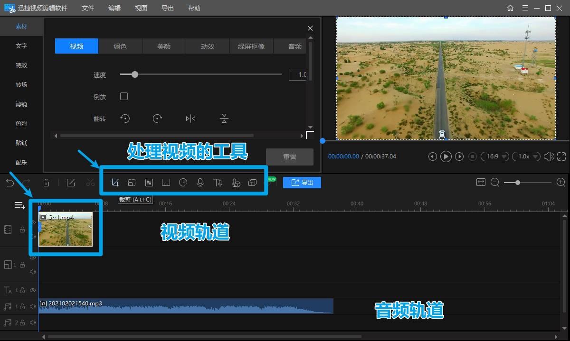Click the subtitle overlay tool icon
Image resolution: width=570 pixels, height=341 pixels.
point(253,183)
